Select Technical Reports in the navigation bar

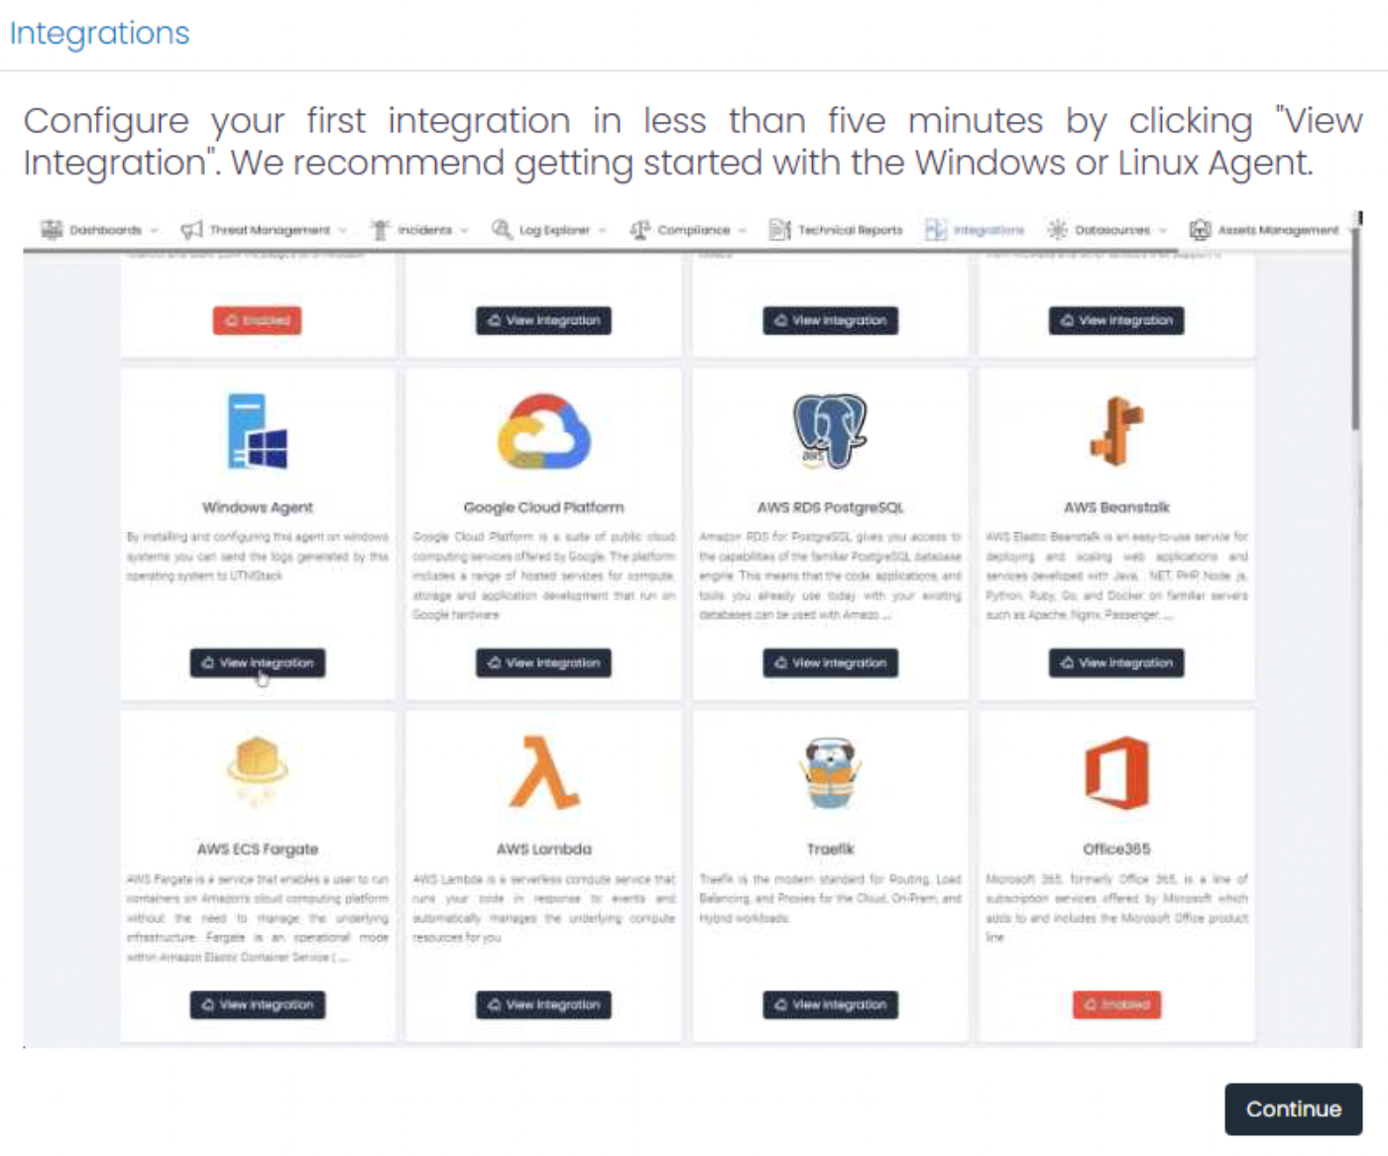pos(836,230)
